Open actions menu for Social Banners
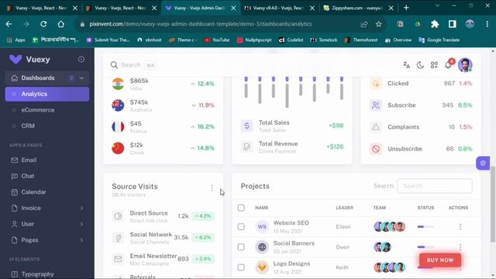 coord(460,246)
